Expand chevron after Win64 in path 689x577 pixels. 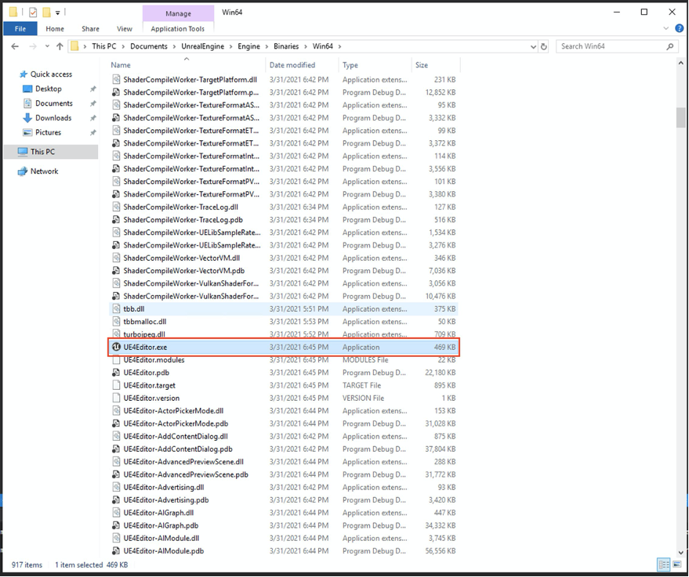pos(339,46)
